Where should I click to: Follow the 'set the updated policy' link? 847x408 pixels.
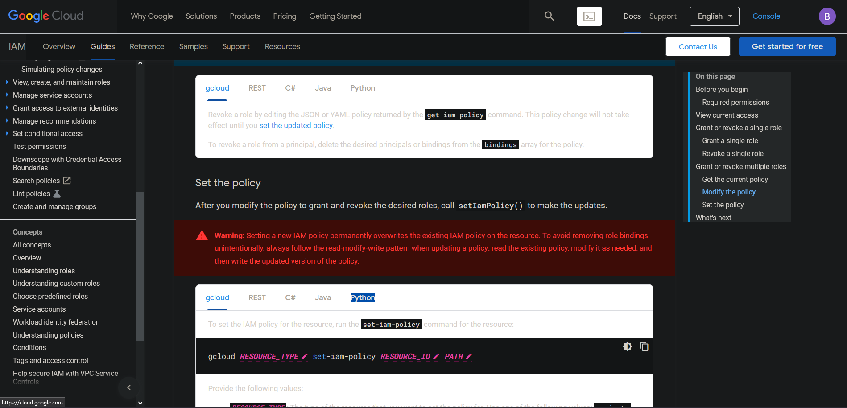click(x=296, y=125)
